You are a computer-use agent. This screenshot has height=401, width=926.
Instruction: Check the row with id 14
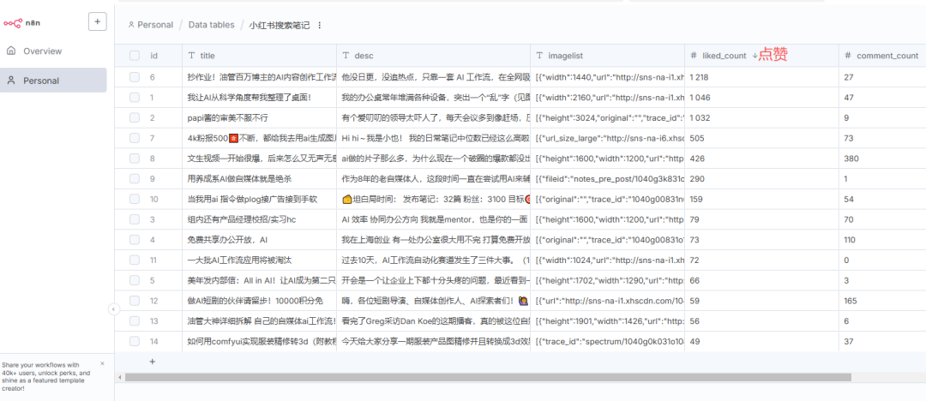135,341
